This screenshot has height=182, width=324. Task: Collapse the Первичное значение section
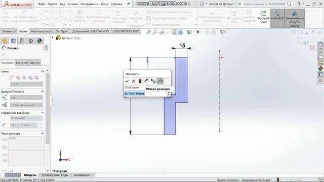click(x=43, y=113)
